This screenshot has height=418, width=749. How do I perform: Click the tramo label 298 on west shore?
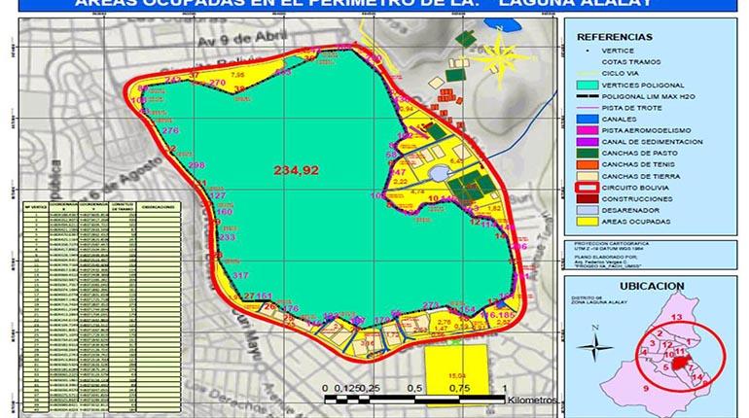pyautogui.click(x=196, y=165)
